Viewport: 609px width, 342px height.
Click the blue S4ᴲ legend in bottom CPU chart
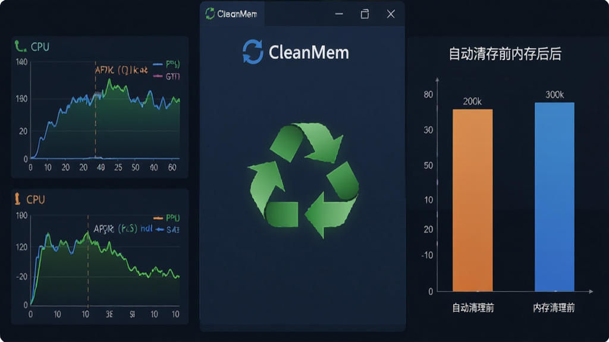[x=167, y=230]
